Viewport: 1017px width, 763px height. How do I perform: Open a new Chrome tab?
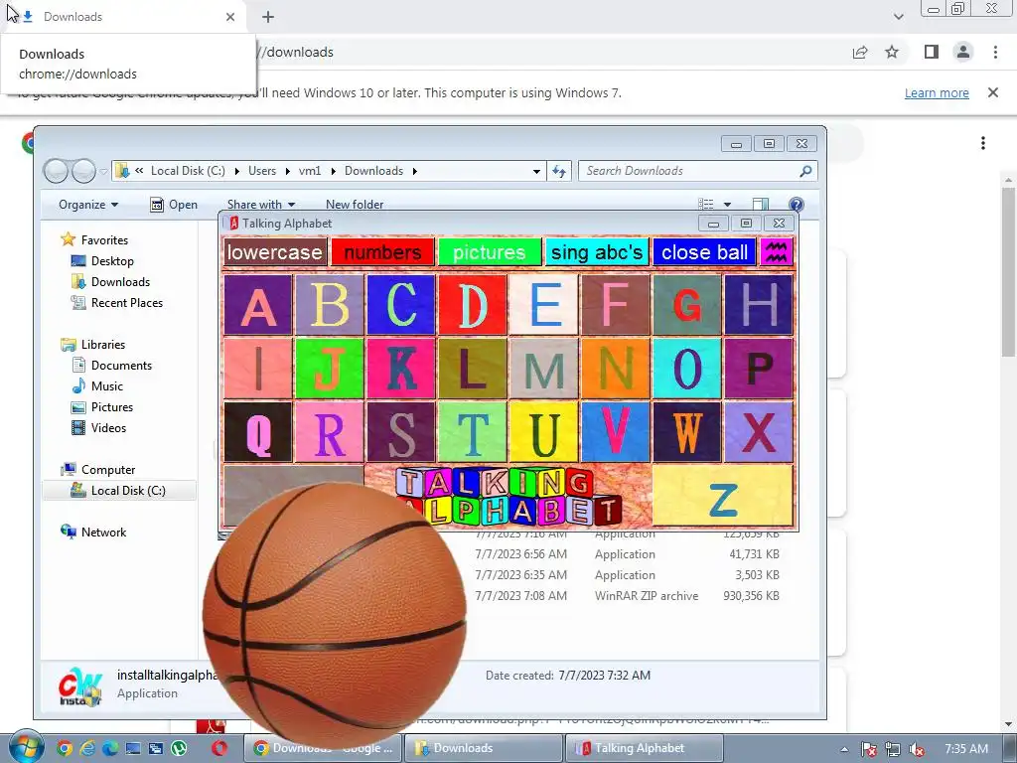tap(268, 17)
